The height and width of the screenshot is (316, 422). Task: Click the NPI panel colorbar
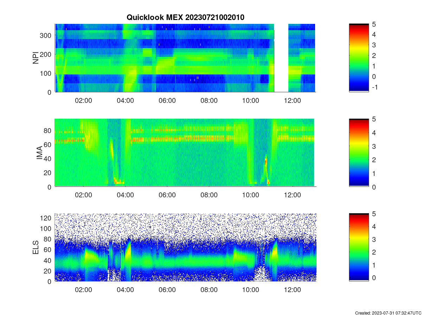click(x=359, y=58)
